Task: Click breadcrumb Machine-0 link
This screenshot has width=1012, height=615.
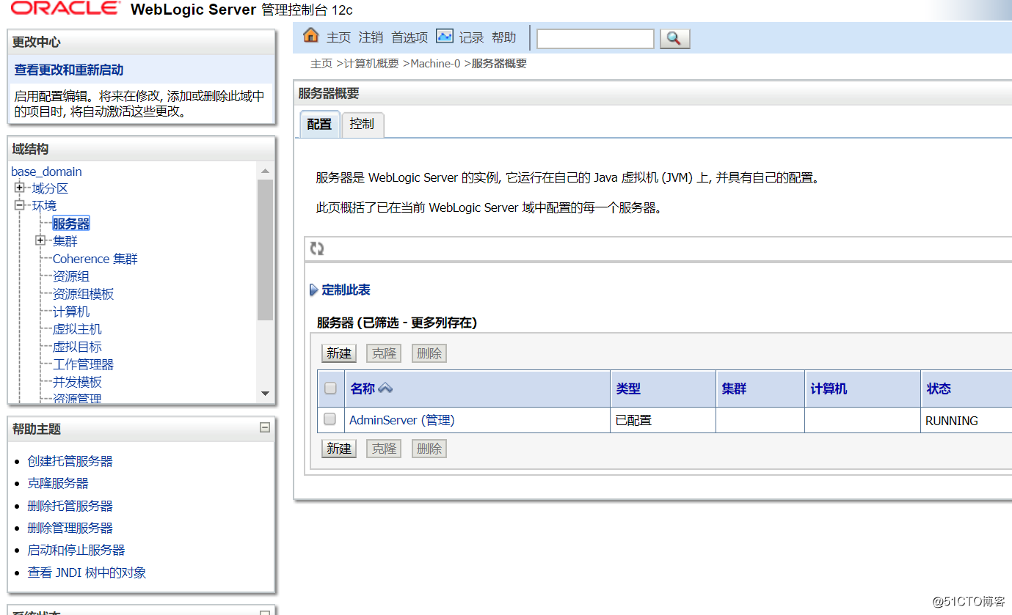Action: pyautogui.click(x=435, y=64)
